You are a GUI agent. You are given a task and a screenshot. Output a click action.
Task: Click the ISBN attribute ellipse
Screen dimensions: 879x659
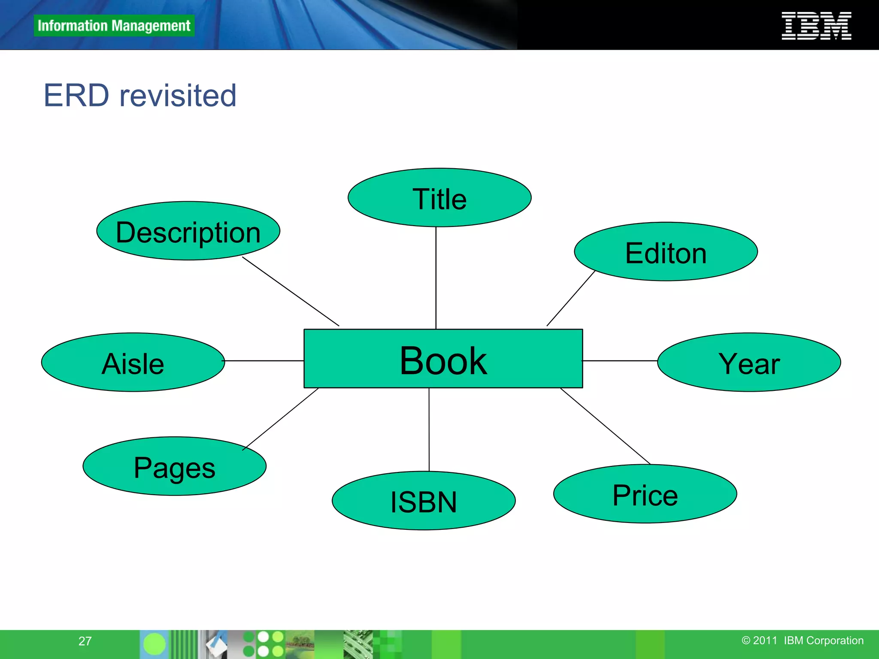tap(423, 501)
